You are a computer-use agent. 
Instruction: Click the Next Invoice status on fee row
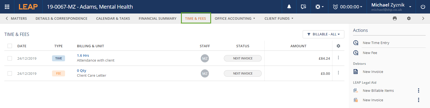click(x=243, y=73)
